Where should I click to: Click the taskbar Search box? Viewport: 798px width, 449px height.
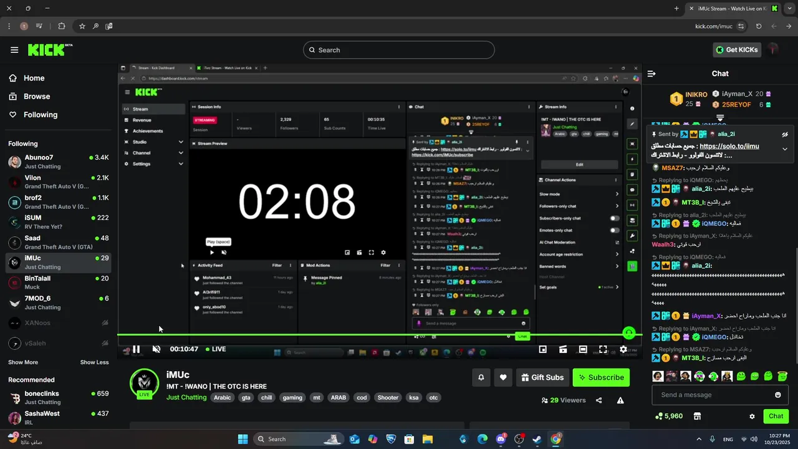point(300,439)
